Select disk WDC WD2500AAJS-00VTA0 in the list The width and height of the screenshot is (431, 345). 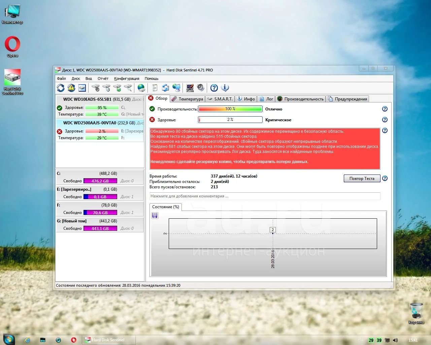coord(100,130)
